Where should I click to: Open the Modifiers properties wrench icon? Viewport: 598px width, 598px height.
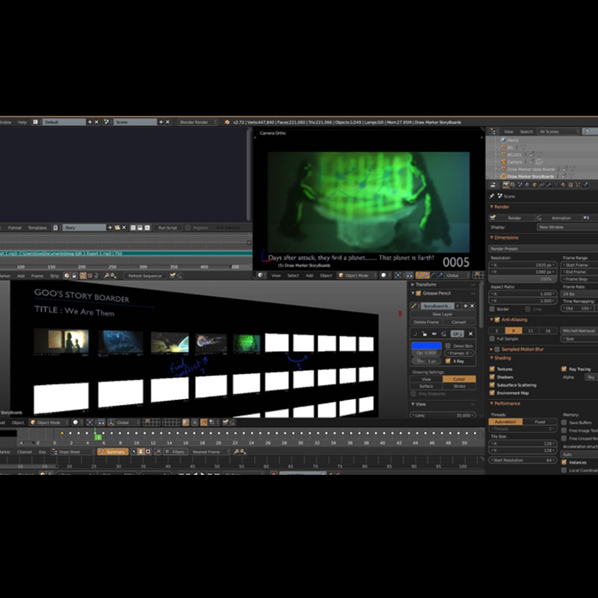[x=549, y=185]
